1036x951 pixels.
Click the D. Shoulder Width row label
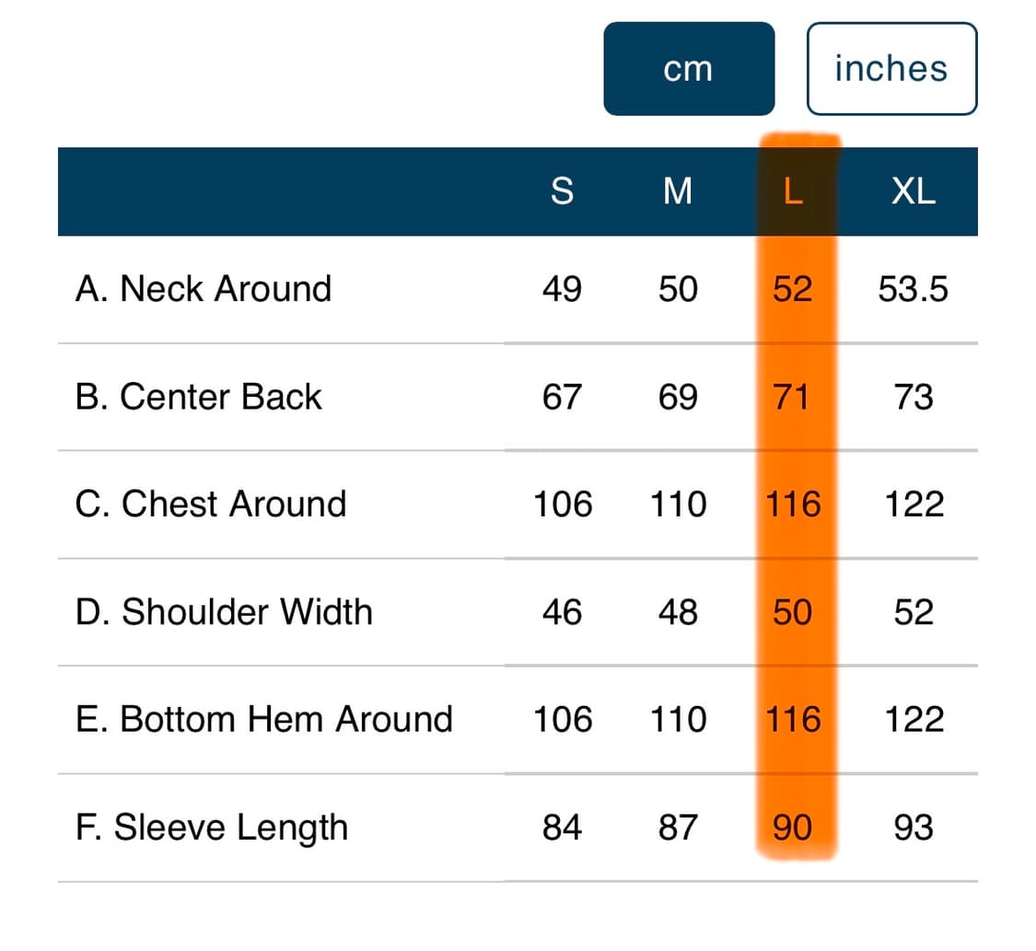point(224,612)
